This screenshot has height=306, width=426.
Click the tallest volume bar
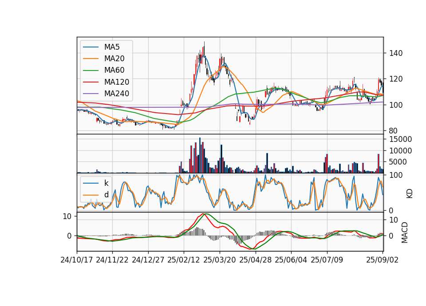(200, 155)
